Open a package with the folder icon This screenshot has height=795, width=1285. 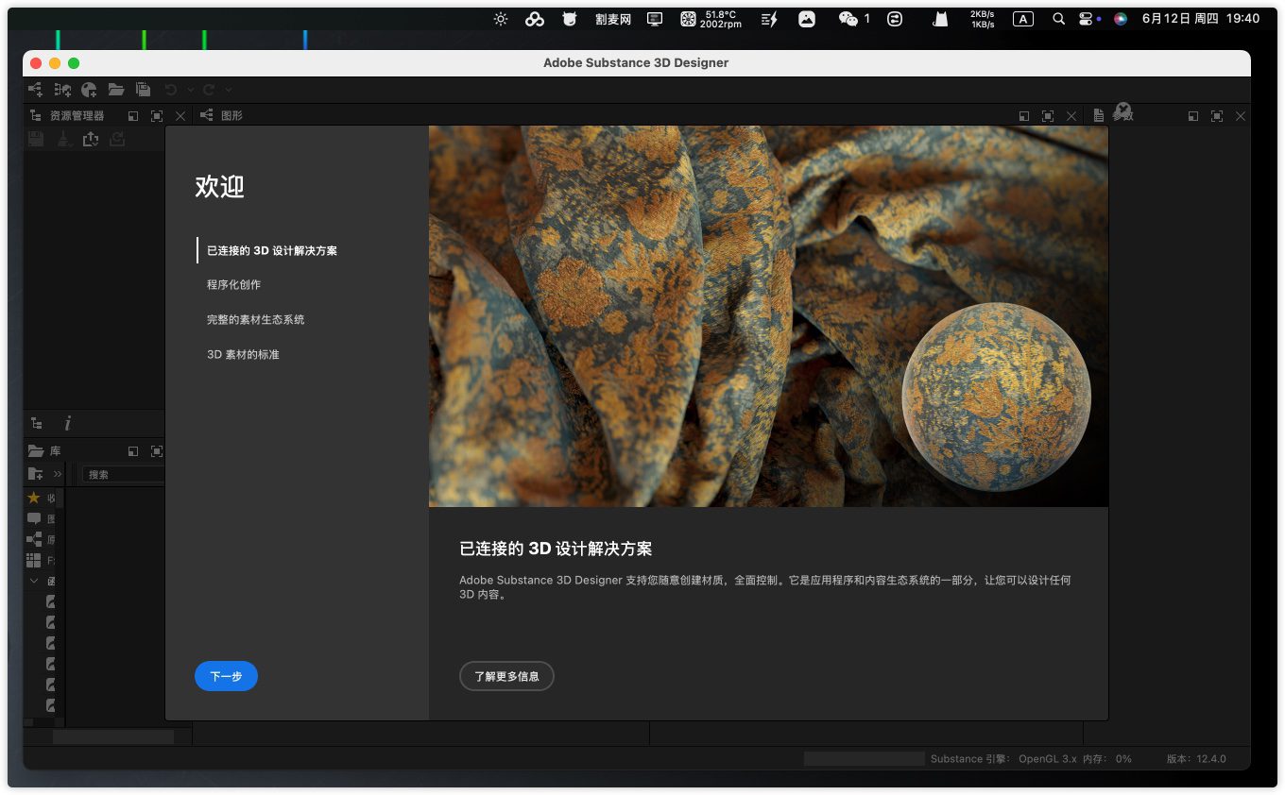coord(116,90)
